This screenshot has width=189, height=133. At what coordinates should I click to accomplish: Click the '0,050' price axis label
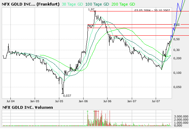[x=177, y=87]
